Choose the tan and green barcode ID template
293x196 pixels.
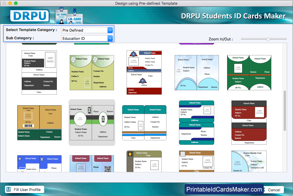(x=39, y=123)
